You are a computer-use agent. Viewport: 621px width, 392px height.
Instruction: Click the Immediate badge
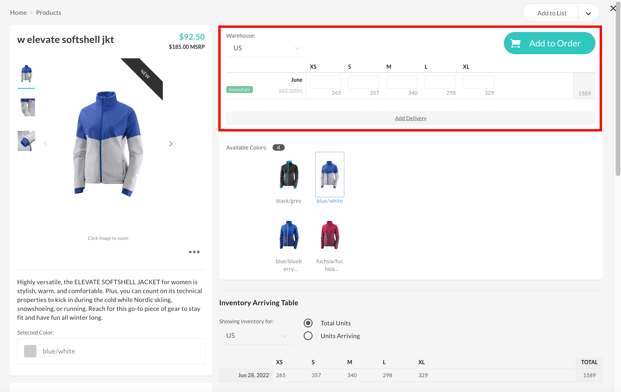[240, 90]
